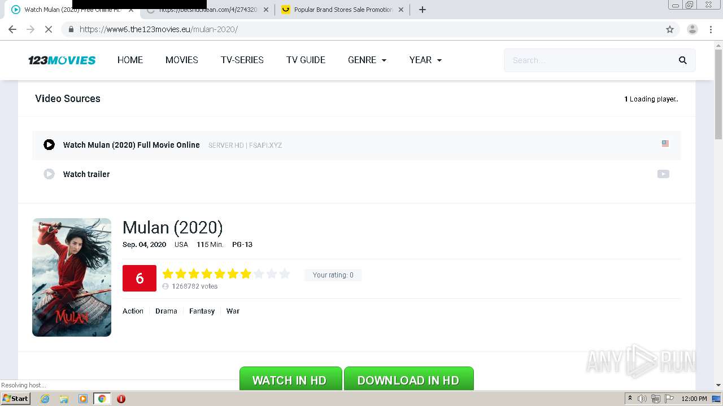Open the file explorer taskbar icon

[64, 399]
